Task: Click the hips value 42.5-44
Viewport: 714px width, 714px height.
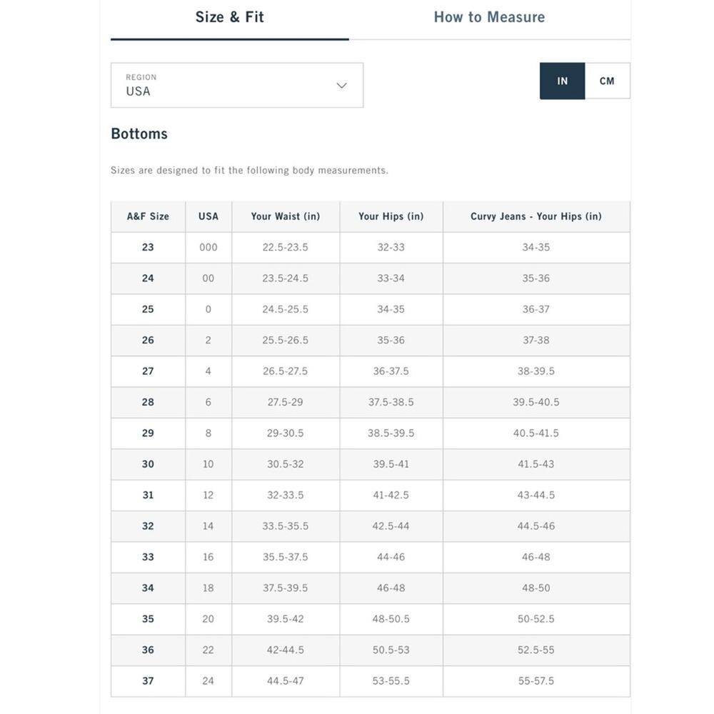Action: 391,526
